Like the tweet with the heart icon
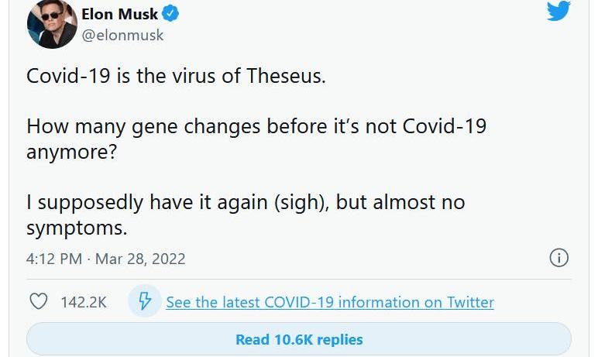Viewport: 598px width, 357px height. pyautogui.click(x=39, y=301)
